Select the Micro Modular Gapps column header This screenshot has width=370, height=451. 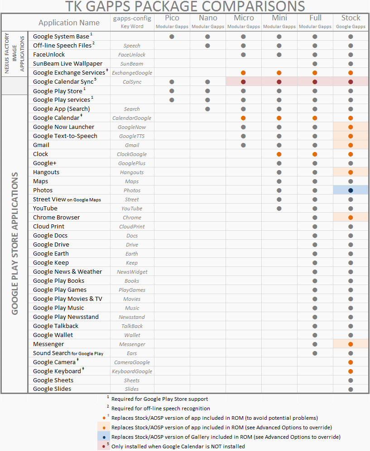243,21
